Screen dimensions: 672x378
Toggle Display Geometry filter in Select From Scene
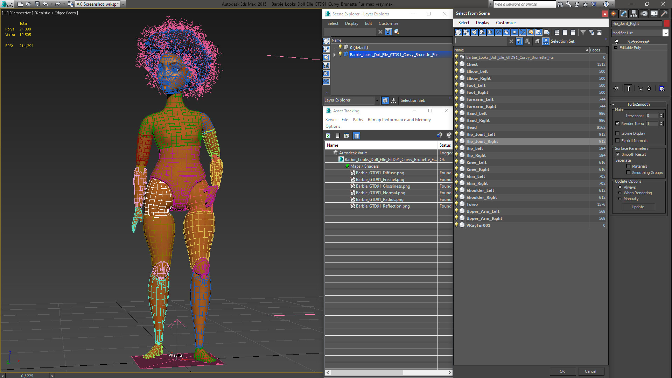point(458,32)
